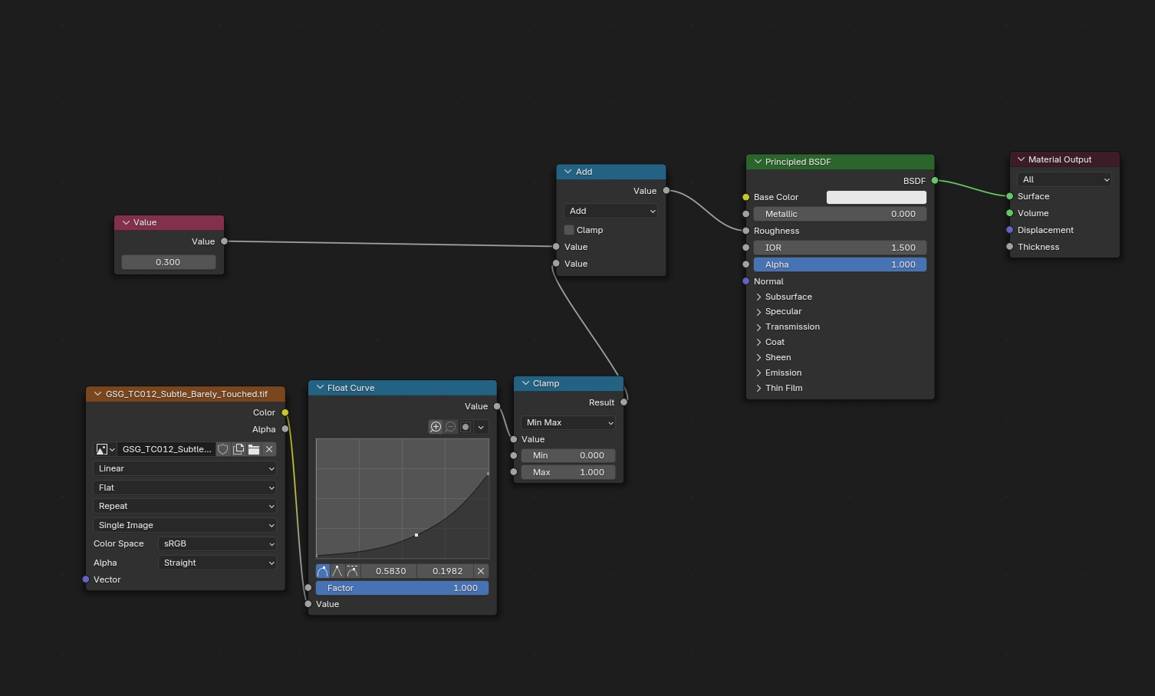The image size is (1155, 696).
Task: Click Clamp Max value field
Action: pyautogui.click(x=568, y=472)
